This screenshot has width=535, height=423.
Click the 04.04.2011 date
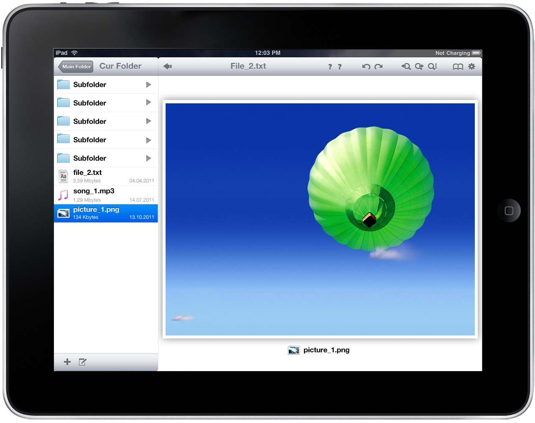tap(142, 181)
